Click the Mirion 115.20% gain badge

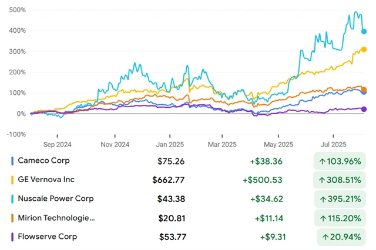(x=339, y=218)
